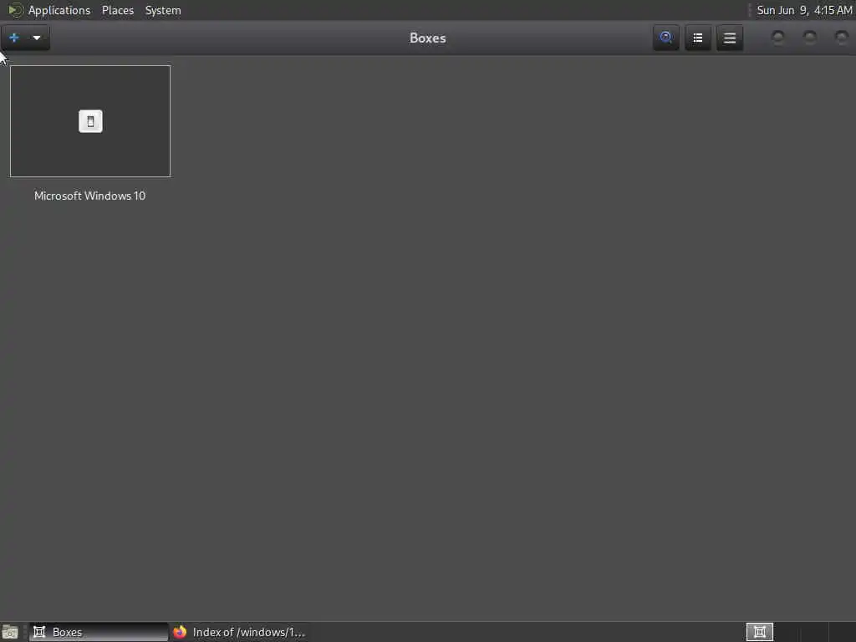Click the plus icon to add a new box
The height and width of the screenshot is (642, 856).
[14, 38]
